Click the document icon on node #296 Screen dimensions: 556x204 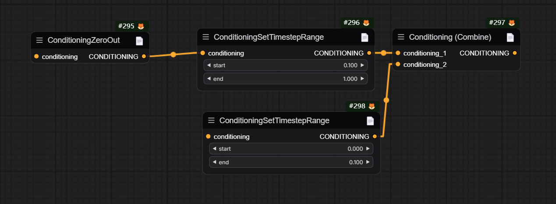point(365,38)
